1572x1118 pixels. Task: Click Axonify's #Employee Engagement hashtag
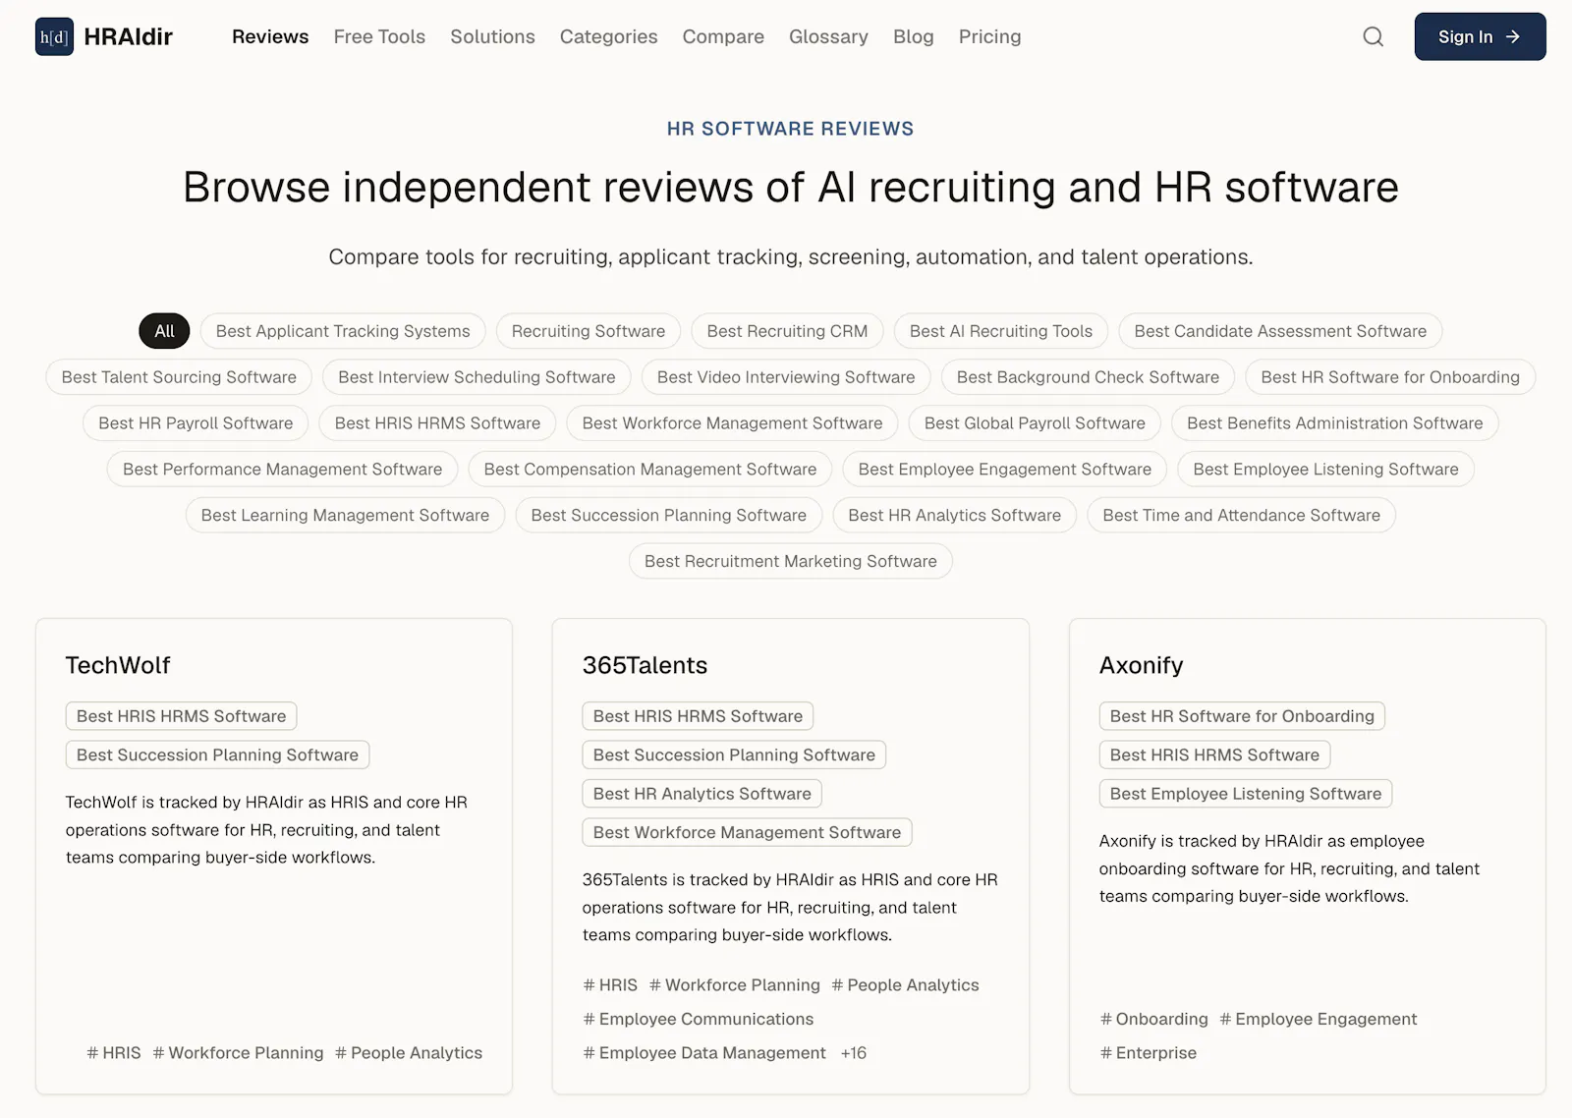point(1319,1019)
